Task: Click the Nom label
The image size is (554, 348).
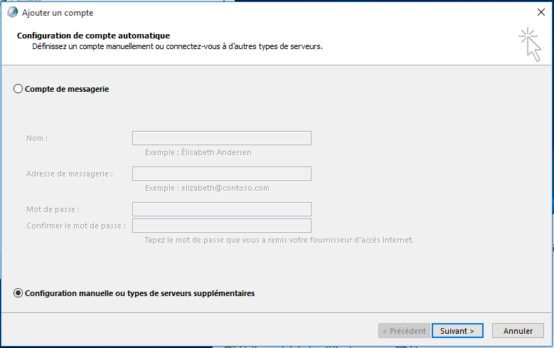Action: pos(37,138)
